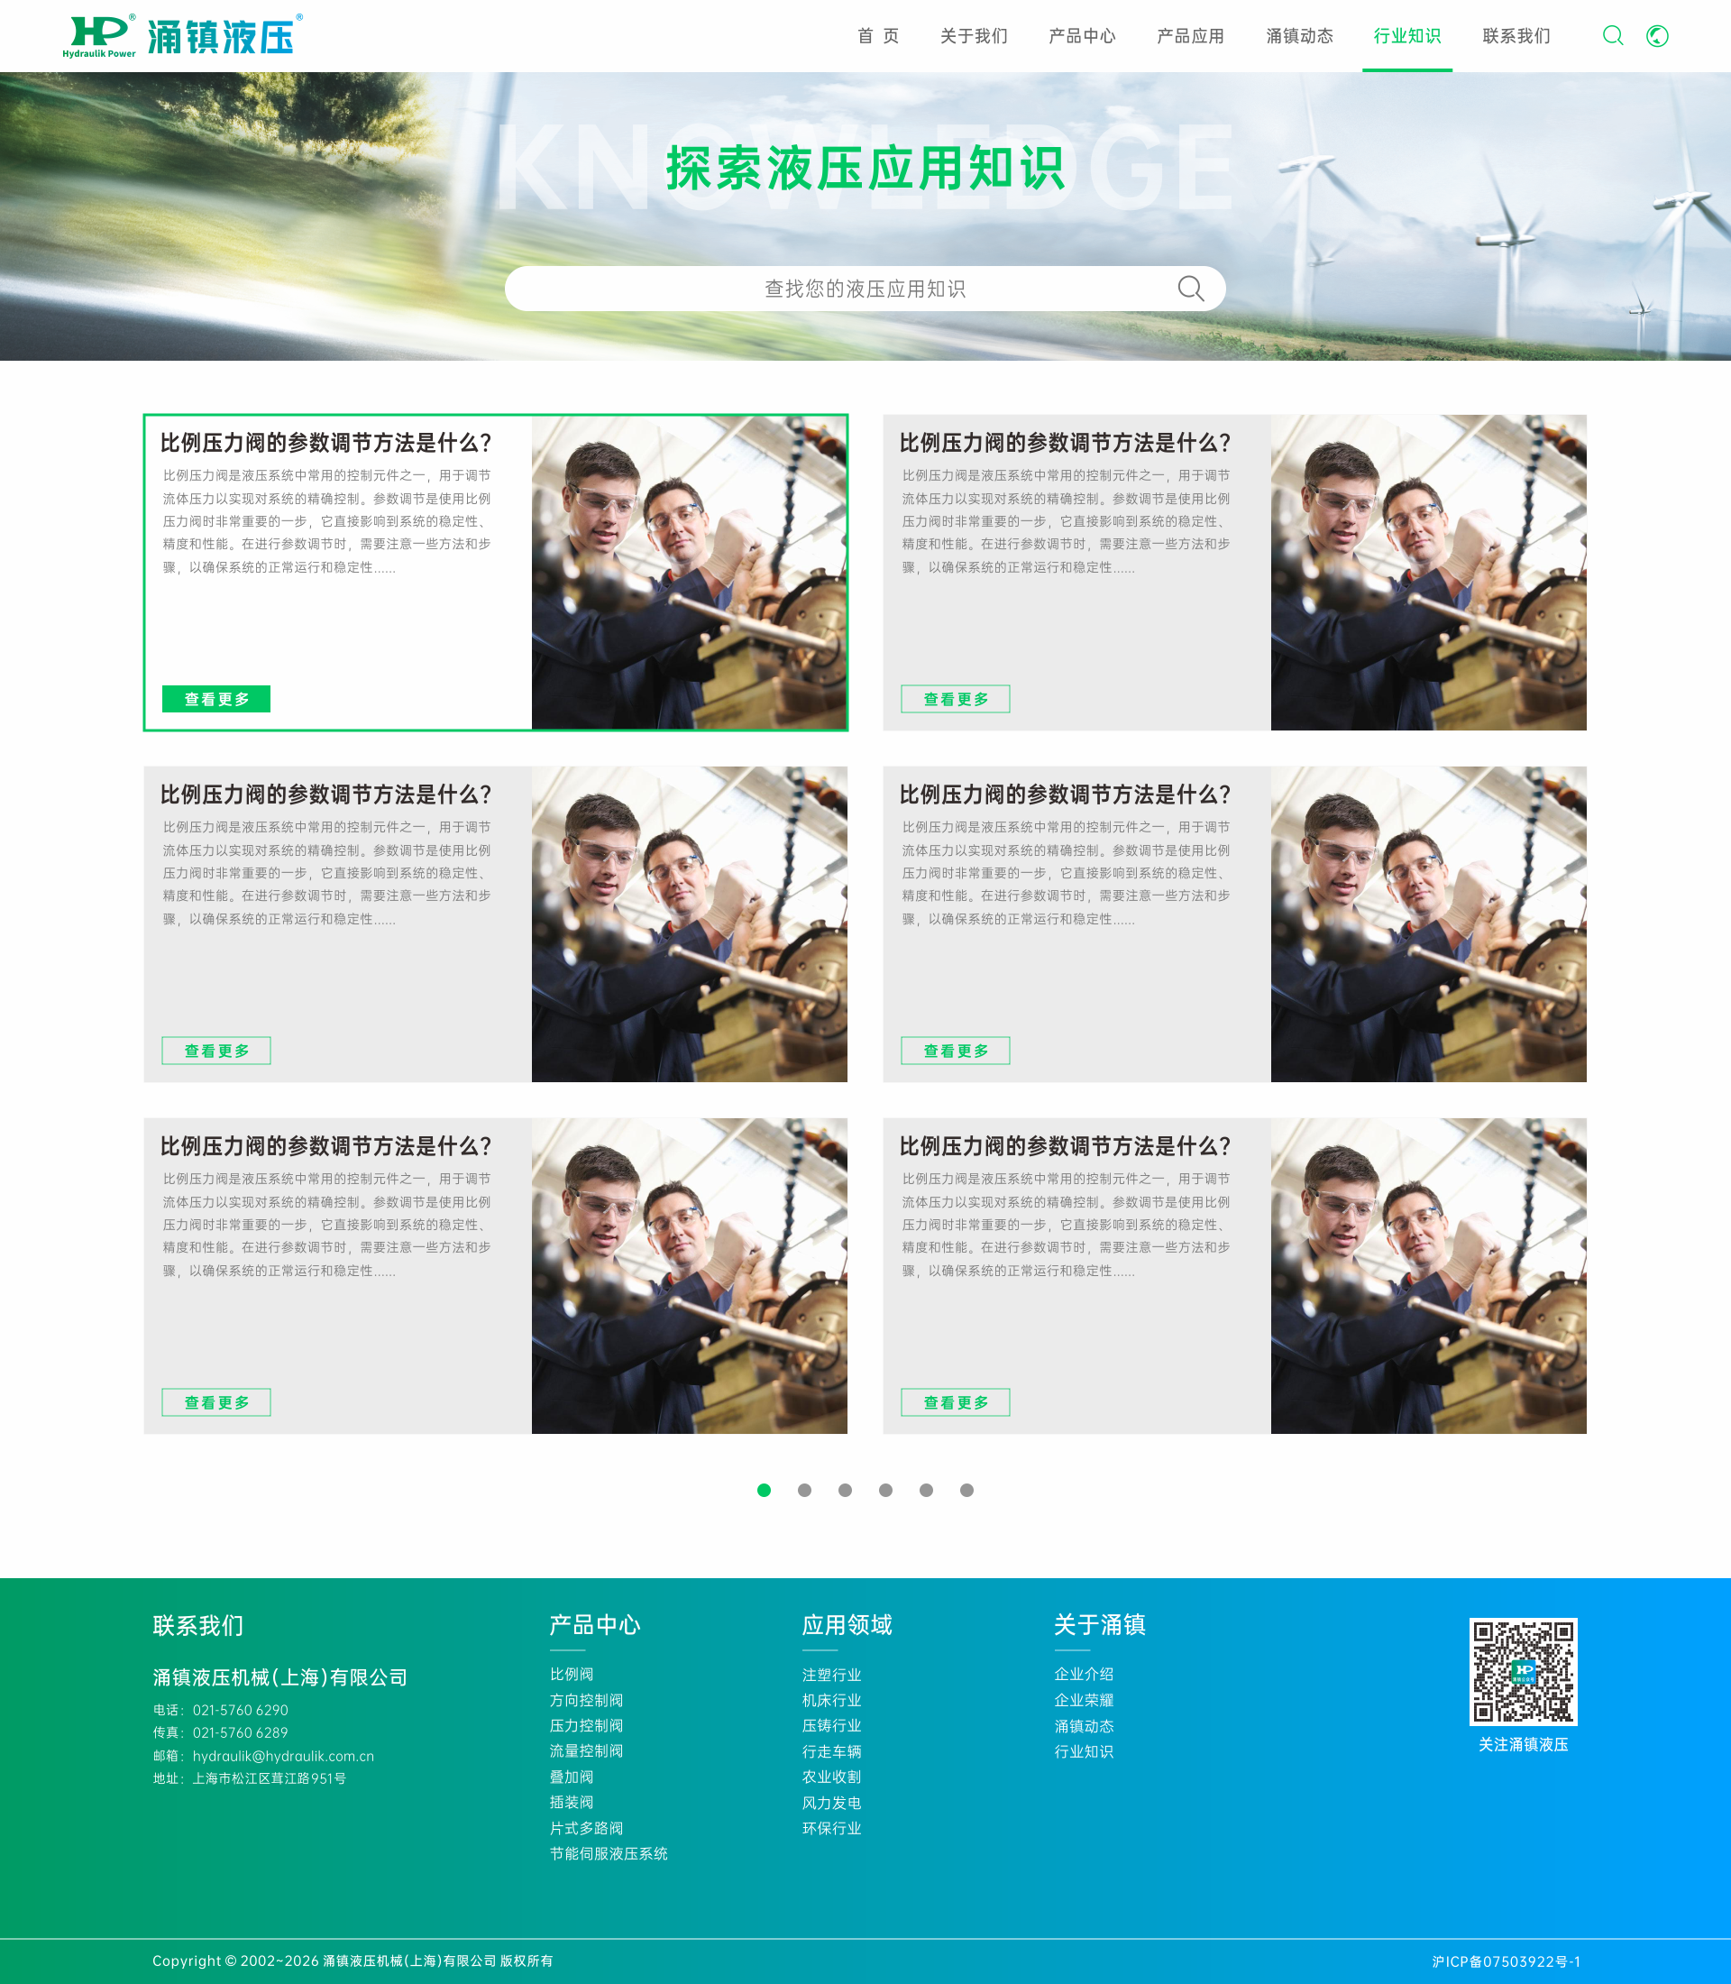This screenshot has width=1731, height=1984.
Task: Click the filled green 查看更多 button
Action: pos(216,699)
